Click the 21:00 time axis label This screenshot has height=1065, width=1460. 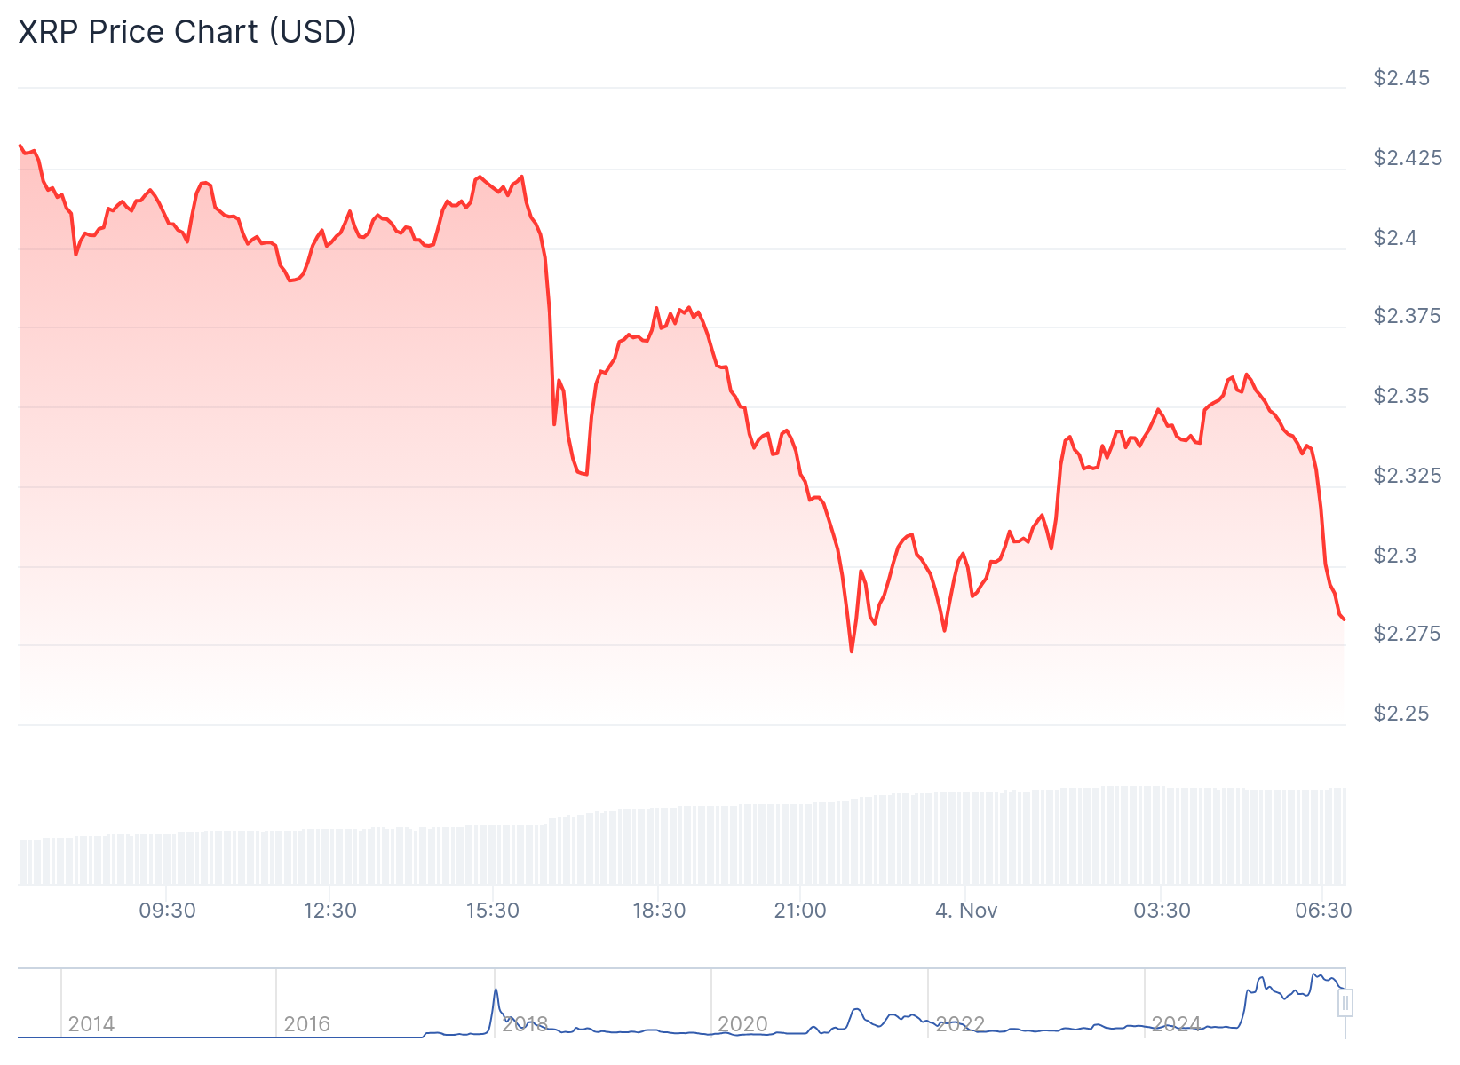(800, 911)
